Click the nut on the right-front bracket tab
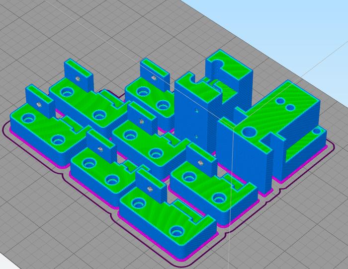Image resolution: width=348 pixels, height=269 pixels. [x=199, y=163]
